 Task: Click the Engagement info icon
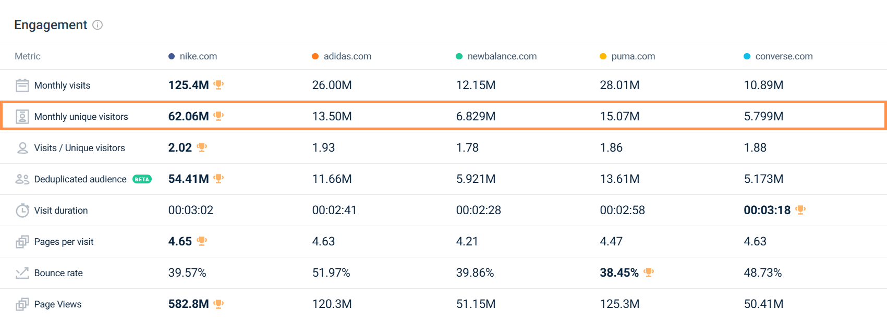tap(98, 25)
